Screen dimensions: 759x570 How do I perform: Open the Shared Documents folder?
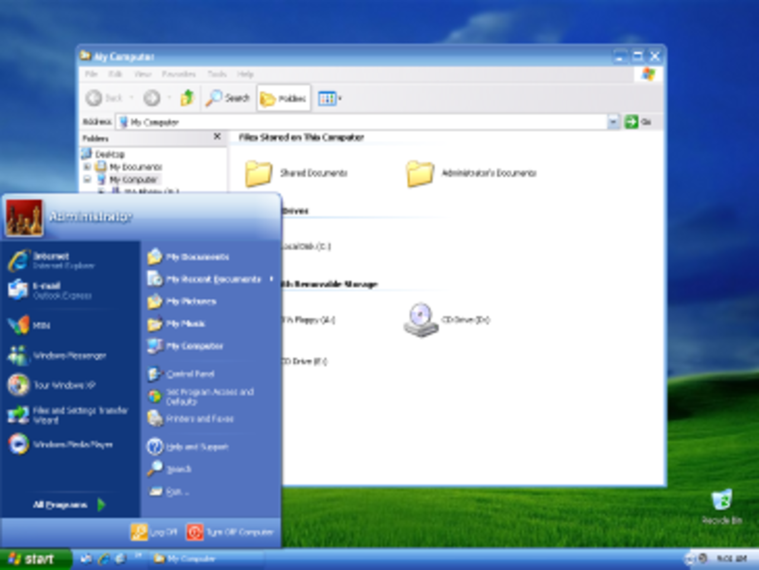pos(296,173)
